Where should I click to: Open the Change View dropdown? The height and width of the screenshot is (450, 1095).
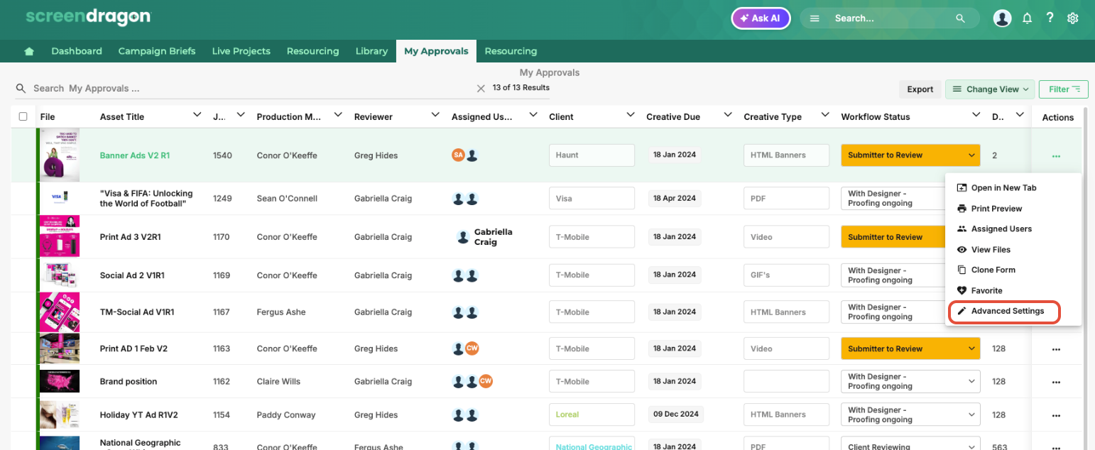[x=990, y=89]
